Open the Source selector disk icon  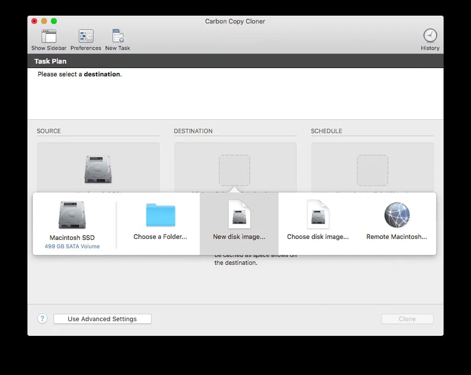[x=98, y=169]
